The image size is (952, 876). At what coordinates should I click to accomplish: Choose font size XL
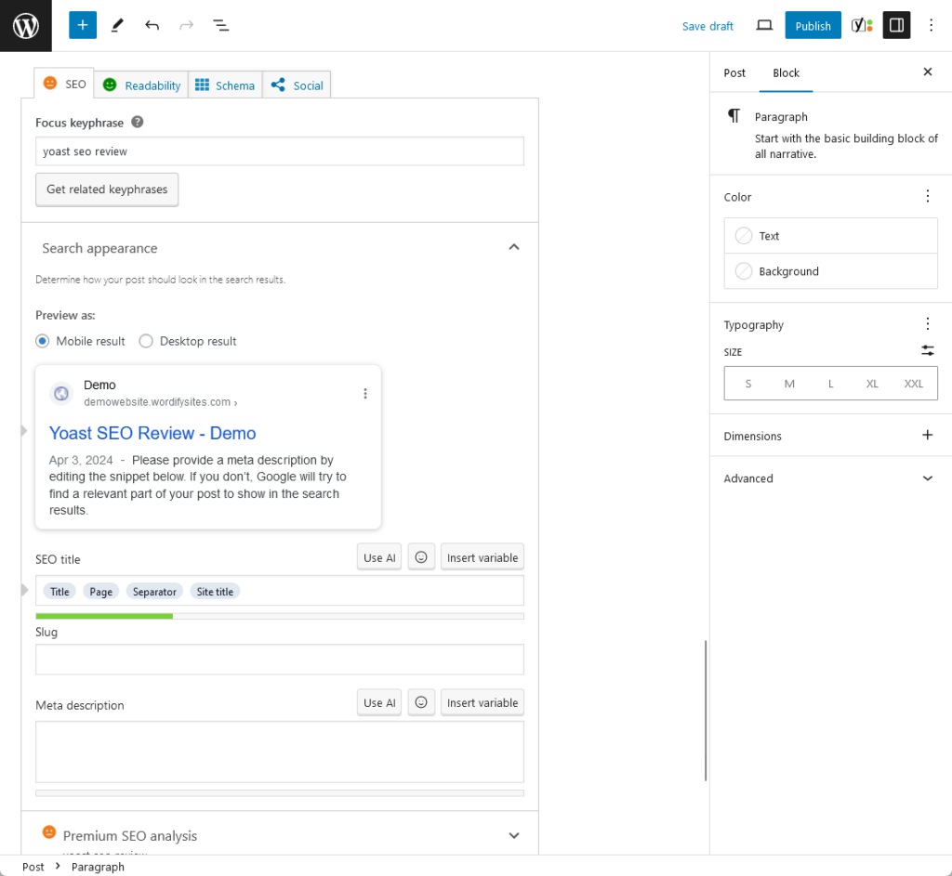click(872, 384)
